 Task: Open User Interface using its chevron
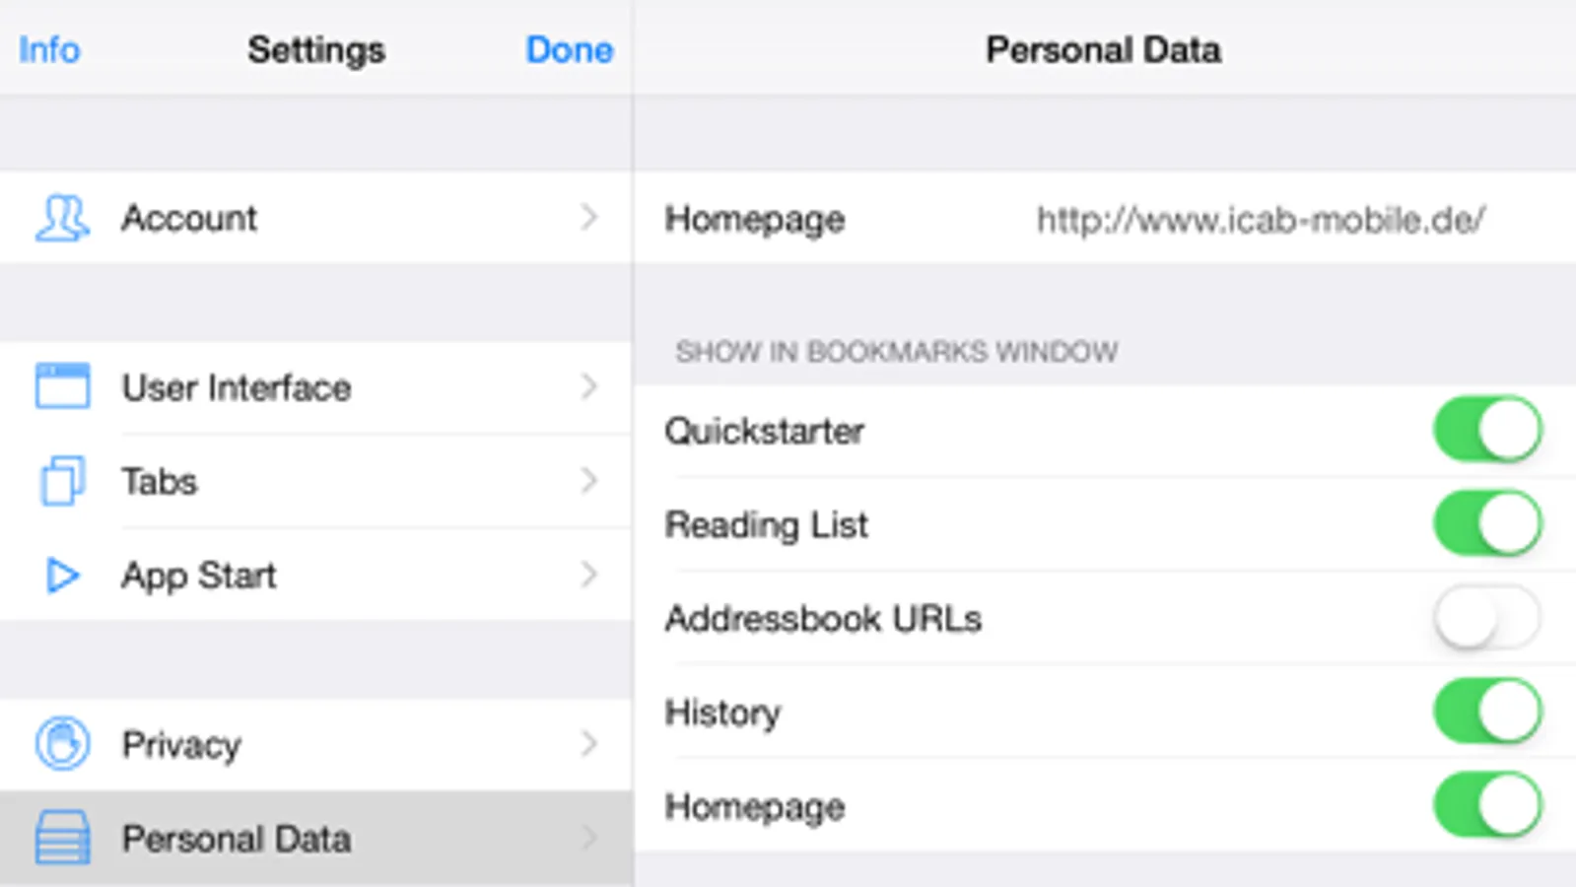[588, 386]
